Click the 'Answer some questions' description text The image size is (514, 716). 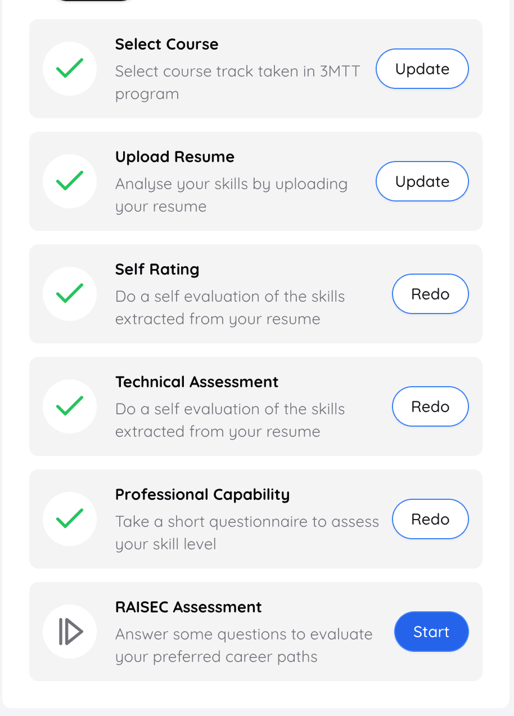[244, 646]
